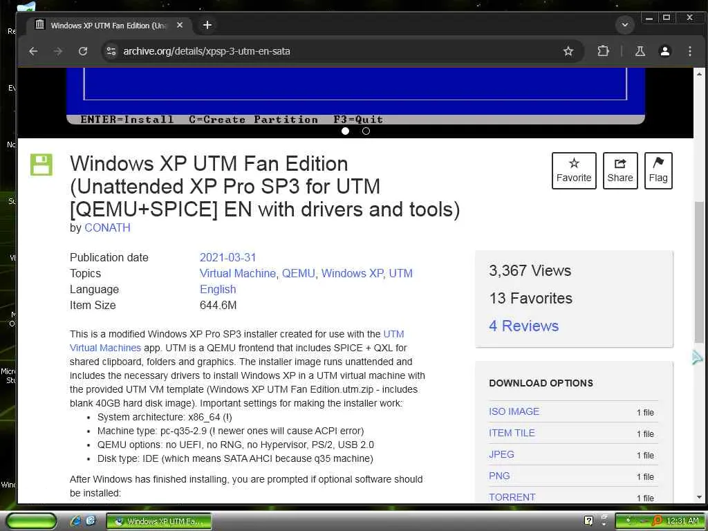Open a new browser tab
Viewport: 708px width, 531px height.
tap(207, 26)
